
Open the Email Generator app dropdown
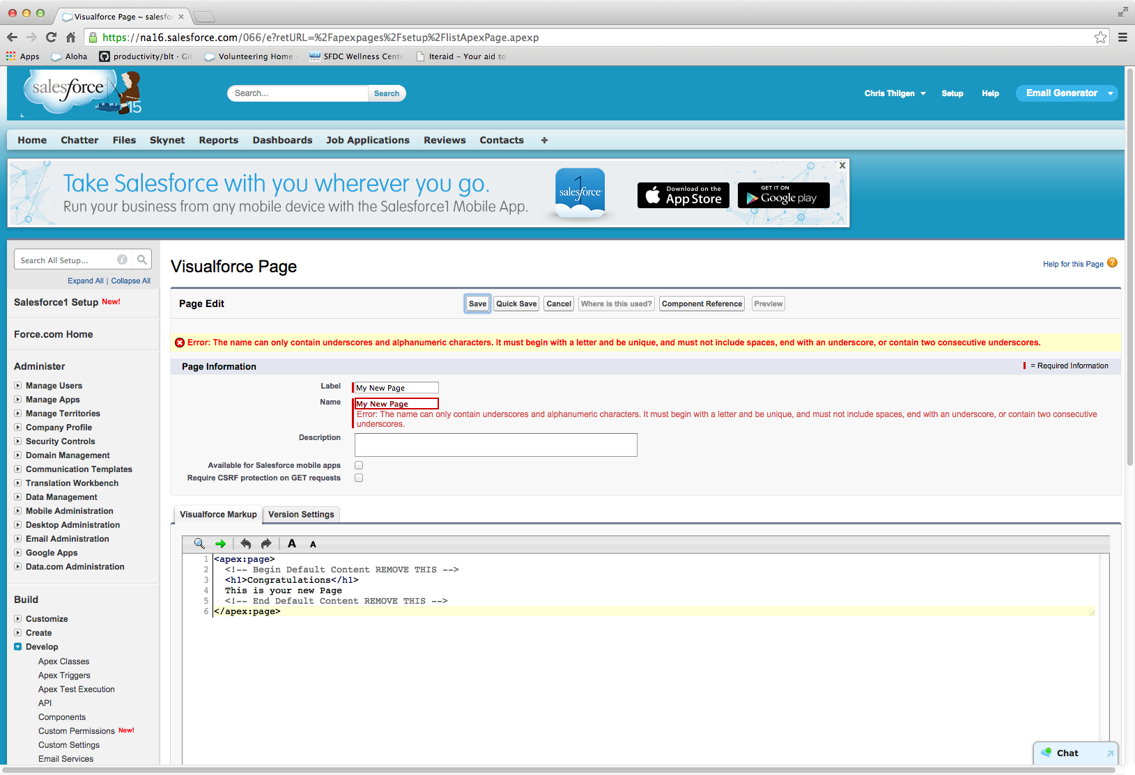(x=1110, y=93)
